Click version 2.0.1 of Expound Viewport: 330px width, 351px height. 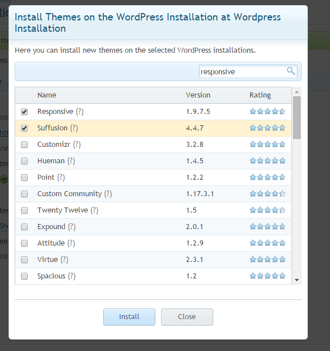pyautogui.click(x=194, y=227)
